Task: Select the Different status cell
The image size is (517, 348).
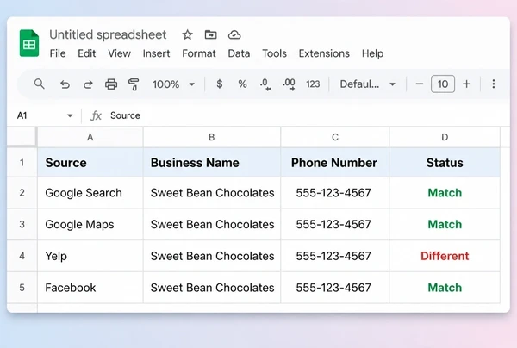Action: [445, 256]
